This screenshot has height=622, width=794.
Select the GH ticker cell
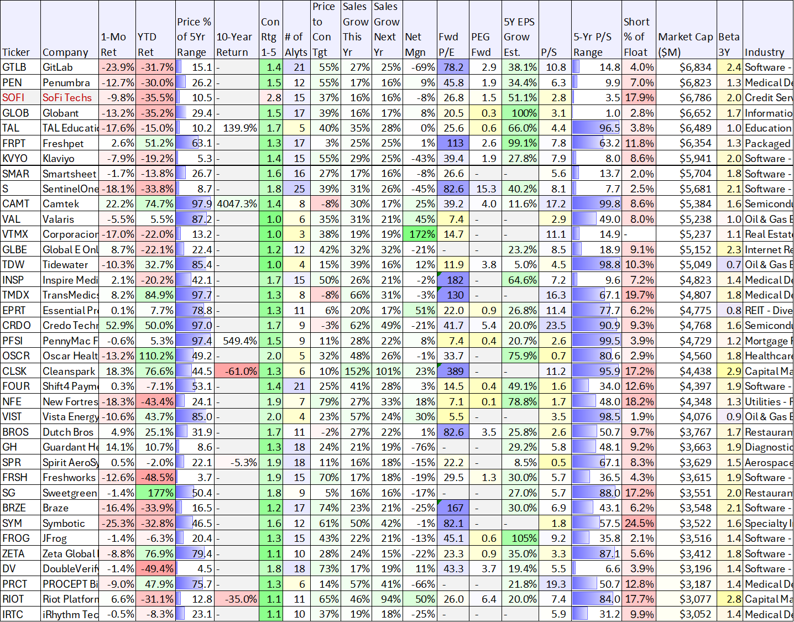pyautogui.click(x=20, y=447)
